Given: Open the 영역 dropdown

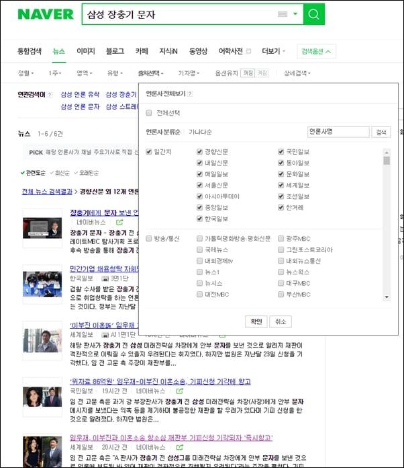Looking at the screenshot, I should coord(85,73).
